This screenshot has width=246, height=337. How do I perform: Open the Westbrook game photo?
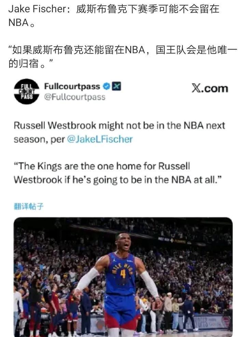[123, 277]
